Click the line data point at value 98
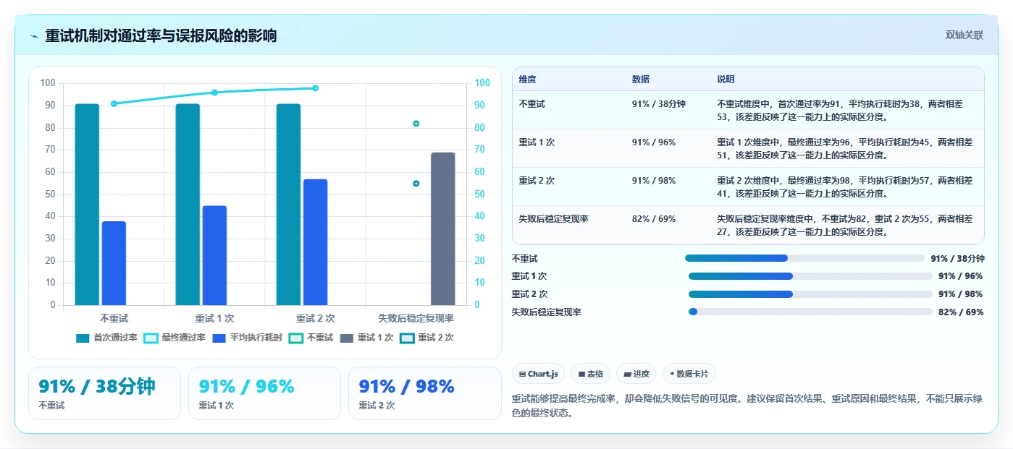 315,88
